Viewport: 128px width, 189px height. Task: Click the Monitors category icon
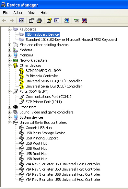coord(16,55)
